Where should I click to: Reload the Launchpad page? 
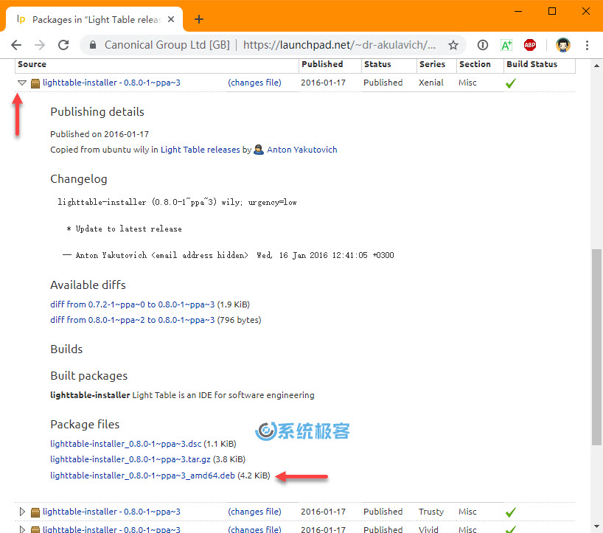point(63,45)
